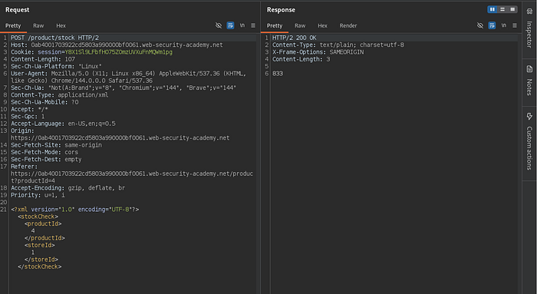Select combined tabbed layout button
The height and width of the screenshot is (294, 537).
(512, 9)
